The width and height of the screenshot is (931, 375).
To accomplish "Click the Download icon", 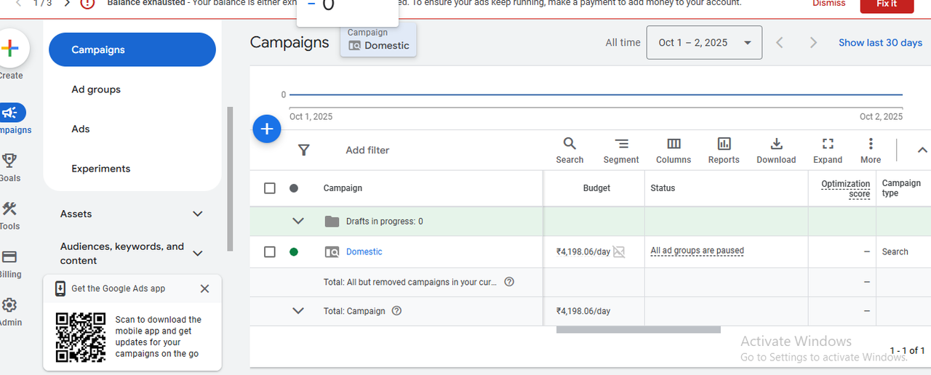I will tap(776, 143).
